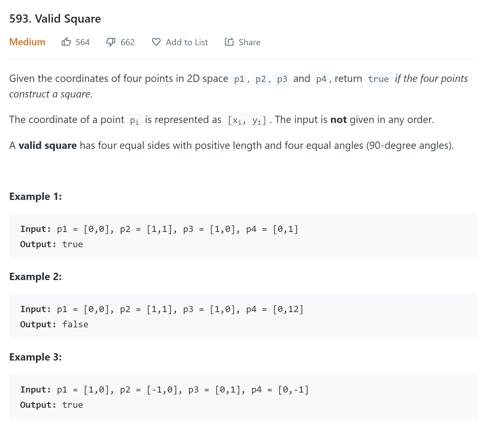Click the thumbs-up like icon
This screenshot has width=484, height=426.
coord(66,42)
